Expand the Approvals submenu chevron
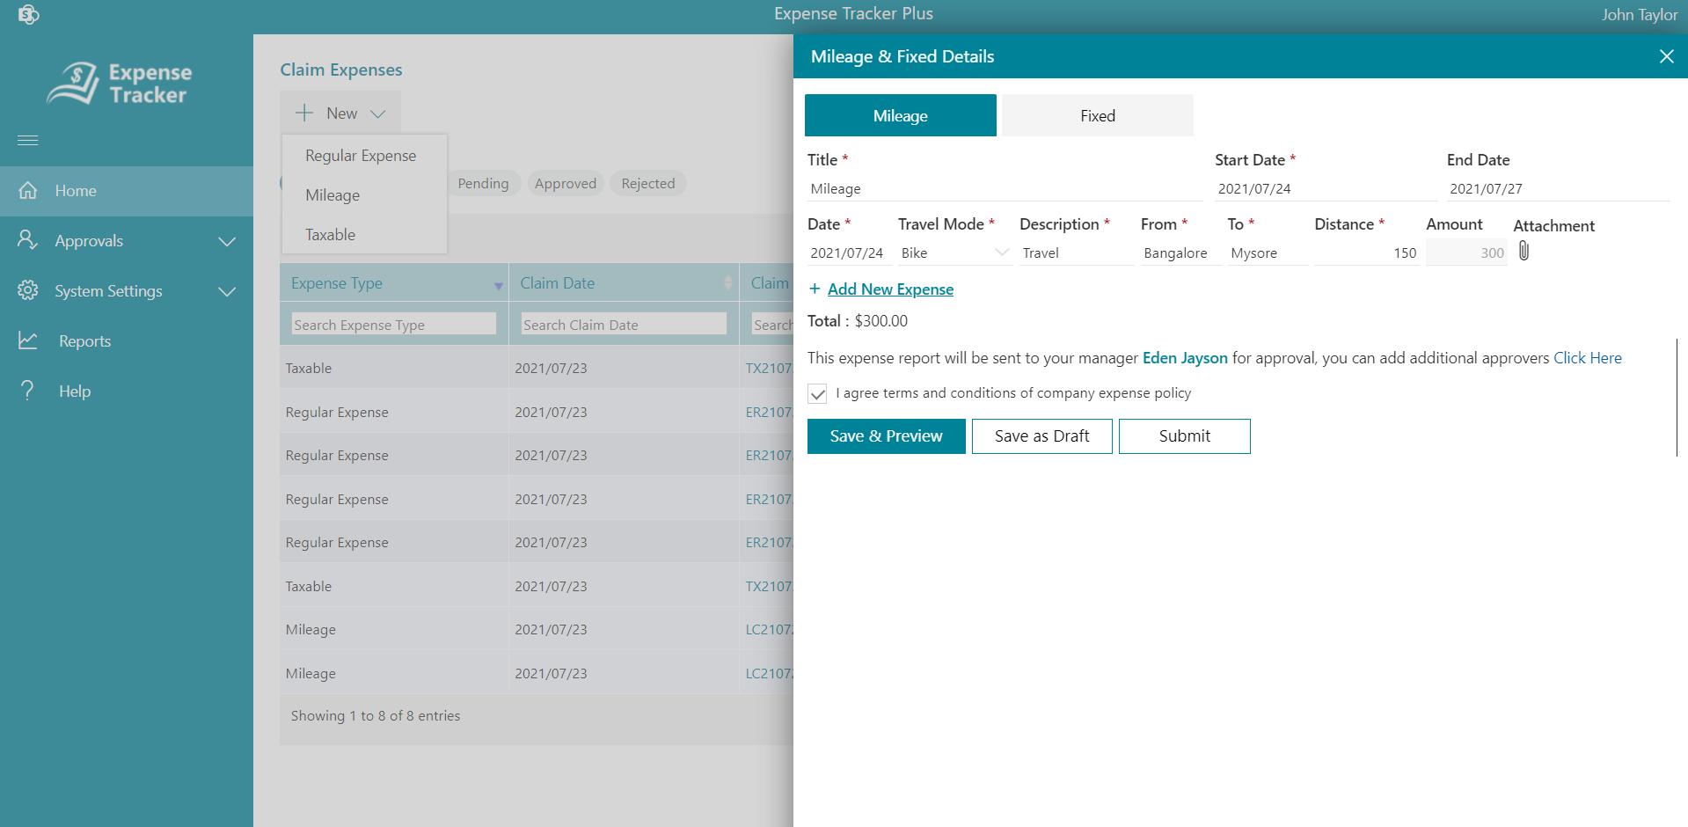 point(227,241)
